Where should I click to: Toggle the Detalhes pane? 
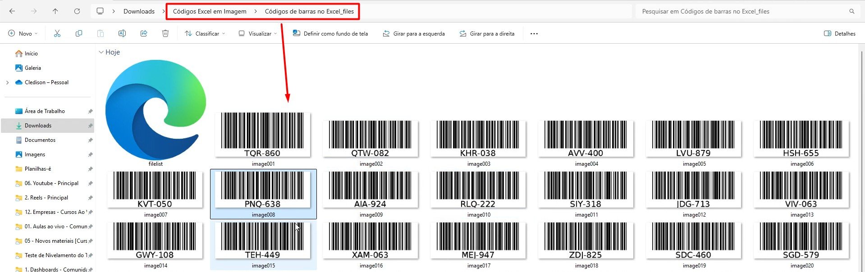(x=839, y=33)
